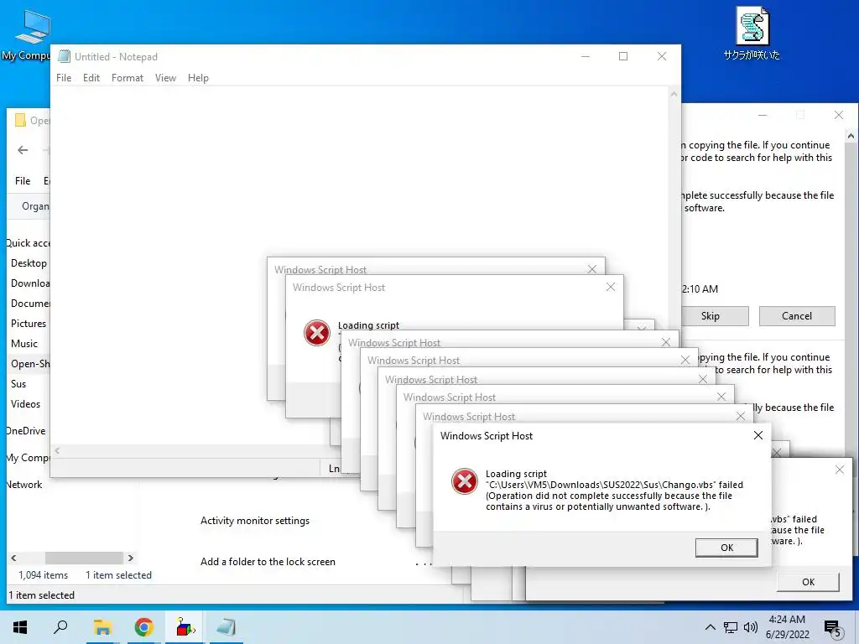The image size is (859, 644).
Task: Click OK in the rear right error dialog
Action: click(x=808, y=582)
